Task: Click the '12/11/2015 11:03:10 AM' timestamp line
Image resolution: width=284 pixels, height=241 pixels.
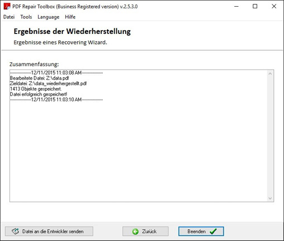Action: 56,100
